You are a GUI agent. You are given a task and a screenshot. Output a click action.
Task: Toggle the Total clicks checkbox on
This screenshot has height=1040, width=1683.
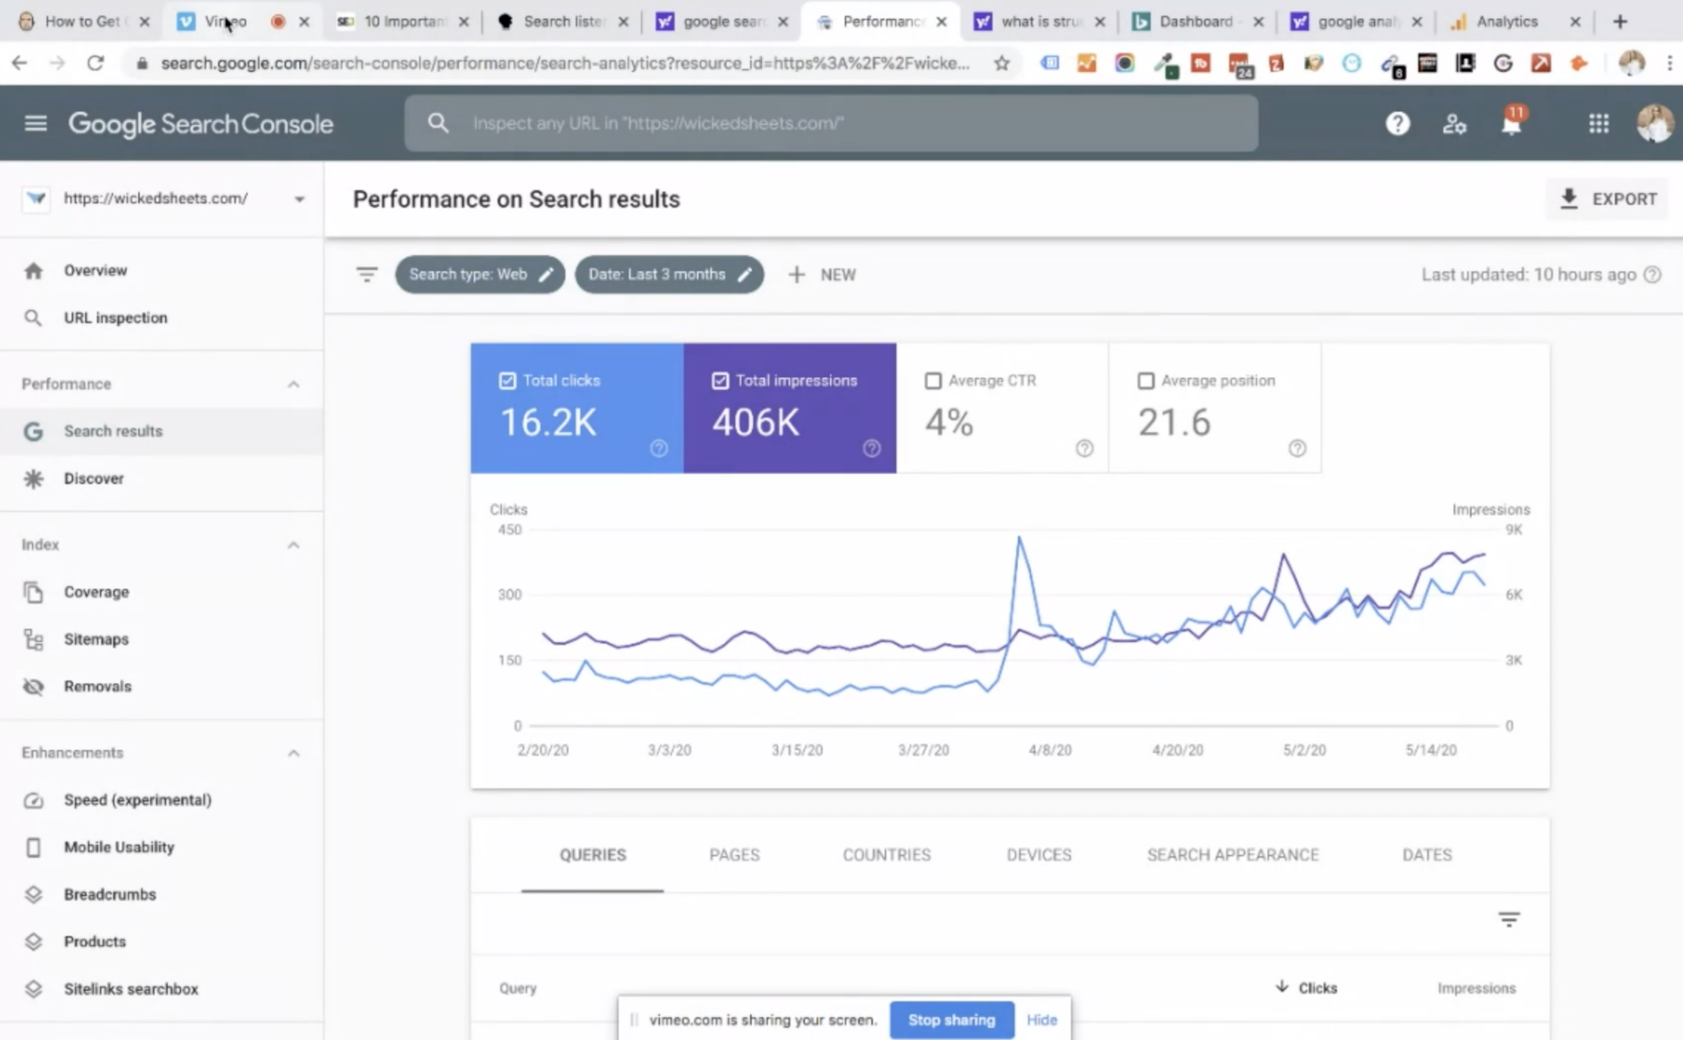pyautogui.click(x=507, y=379)
